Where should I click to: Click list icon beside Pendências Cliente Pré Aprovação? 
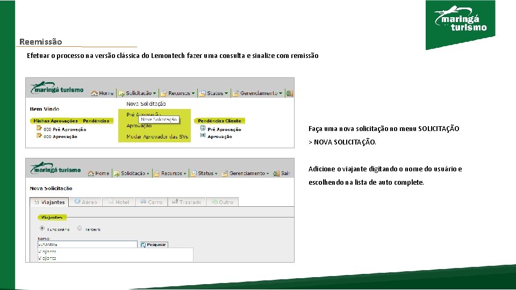pos(203,128)
